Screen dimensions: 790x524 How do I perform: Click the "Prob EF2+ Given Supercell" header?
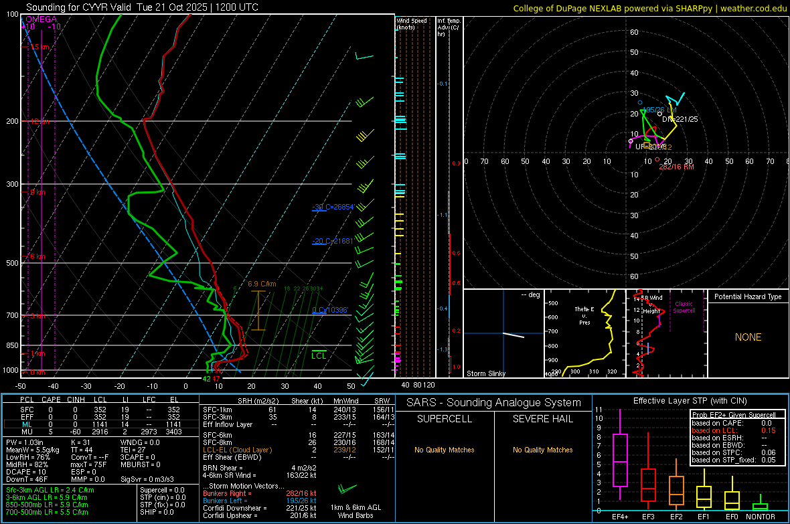tap(734, 415)
